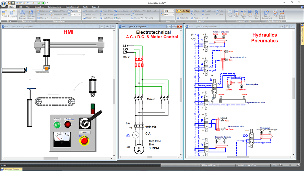Screen dimensions: 304x171
Task: Open the Famic Img font dropdown
Action: [80, 11]
